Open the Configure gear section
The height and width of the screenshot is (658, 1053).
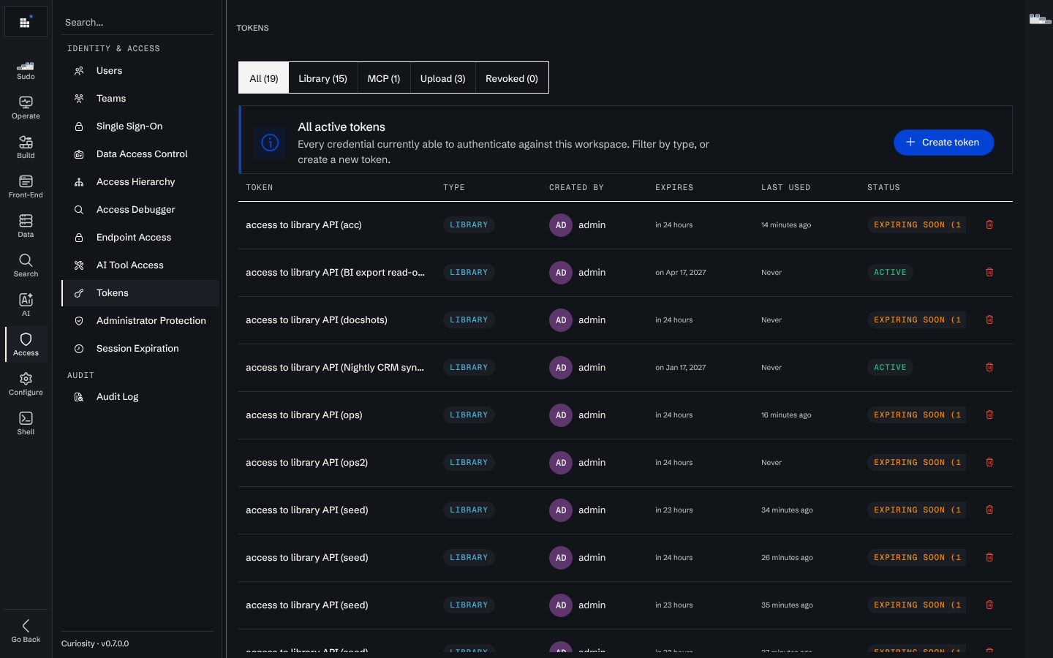26,385
